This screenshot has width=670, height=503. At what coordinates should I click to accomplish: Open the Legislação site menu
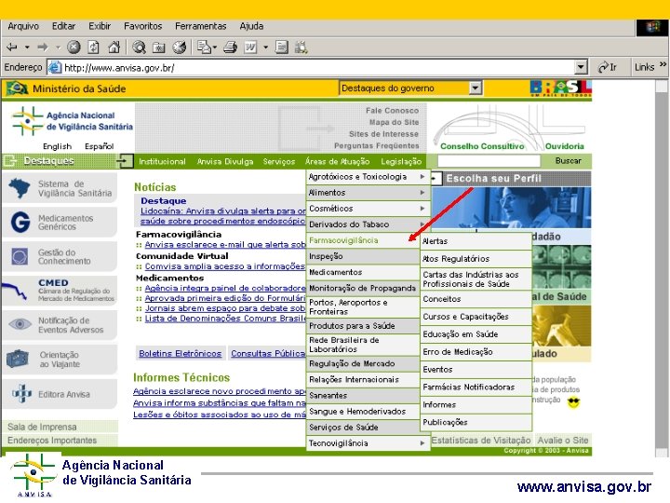401,161
